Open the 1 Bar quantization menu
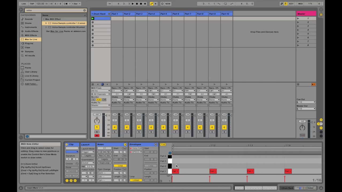 pos(76,4)
